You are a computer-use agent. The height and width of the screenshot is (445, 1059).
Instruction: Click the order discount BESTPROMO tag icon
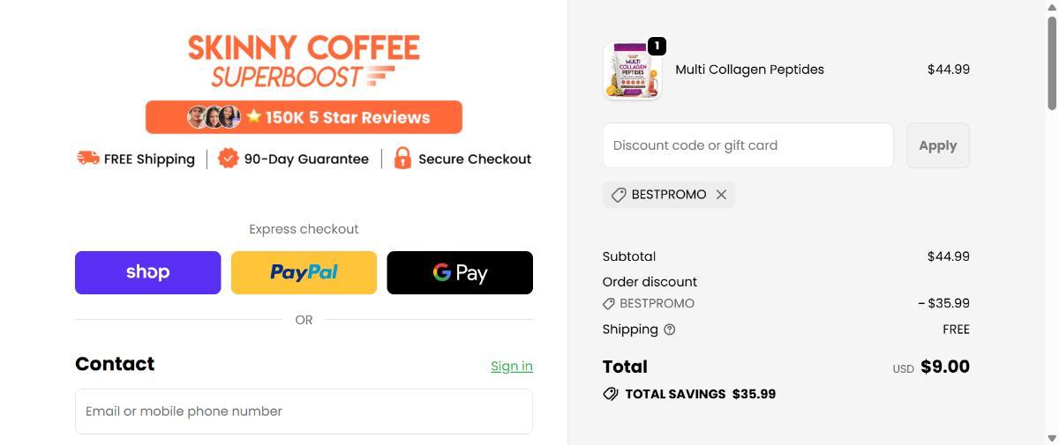pyautogui.click(x=609, y=303)
